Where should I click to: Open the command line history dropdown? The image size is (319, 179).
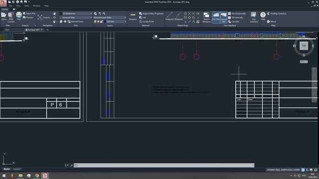[253, 166]
